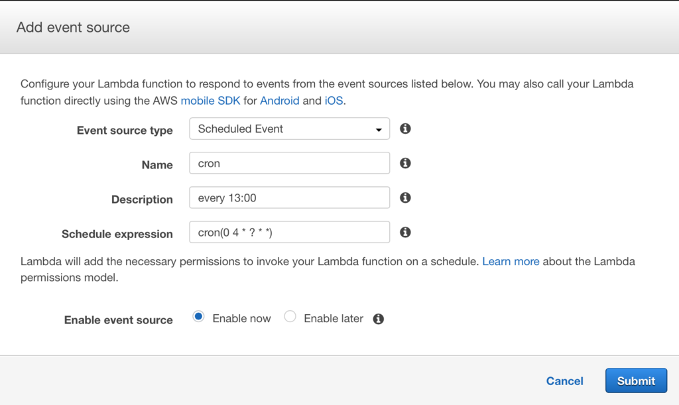Click the Submit button
679x405 pixels.
click(636, 380)
